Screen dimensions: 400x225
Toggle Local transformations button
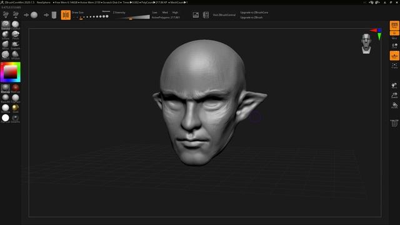(x=394, y=46)
